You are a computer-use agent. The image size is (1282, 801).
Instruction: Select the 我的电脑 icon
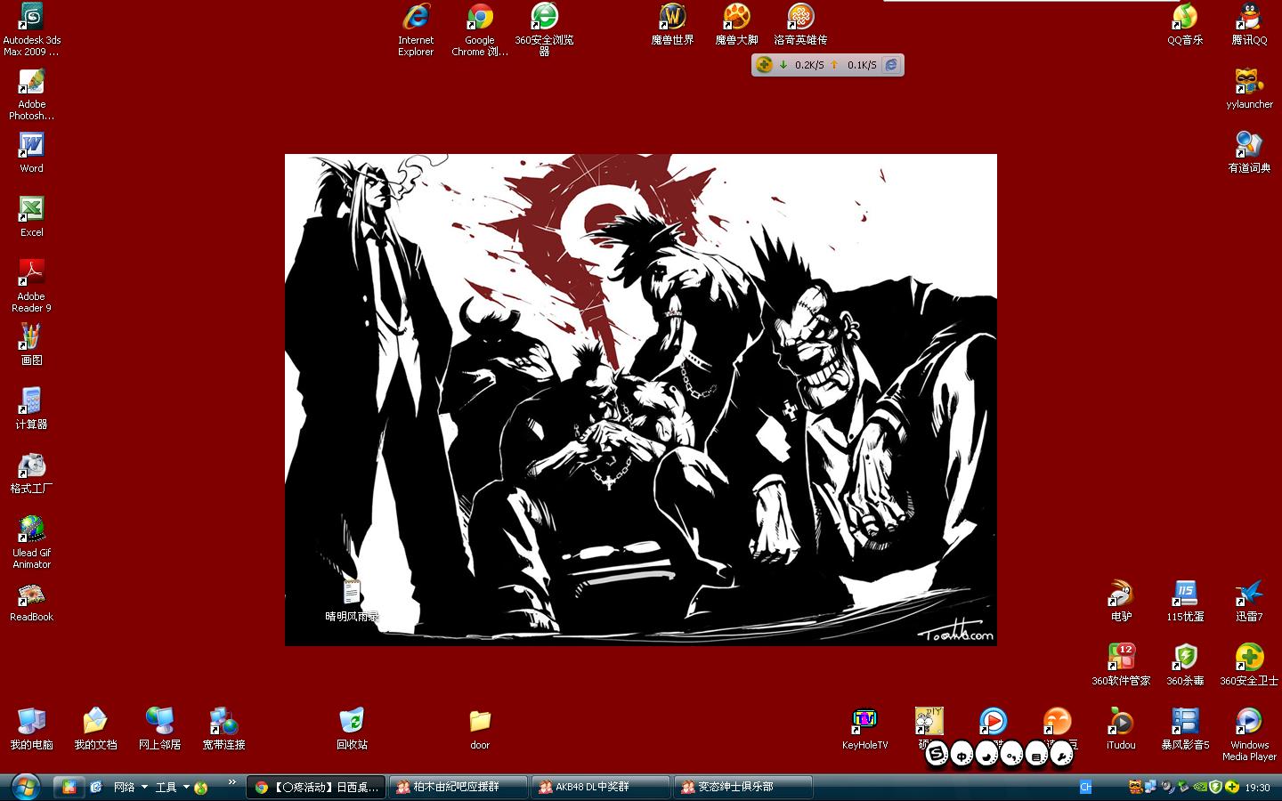coord(31,729)
